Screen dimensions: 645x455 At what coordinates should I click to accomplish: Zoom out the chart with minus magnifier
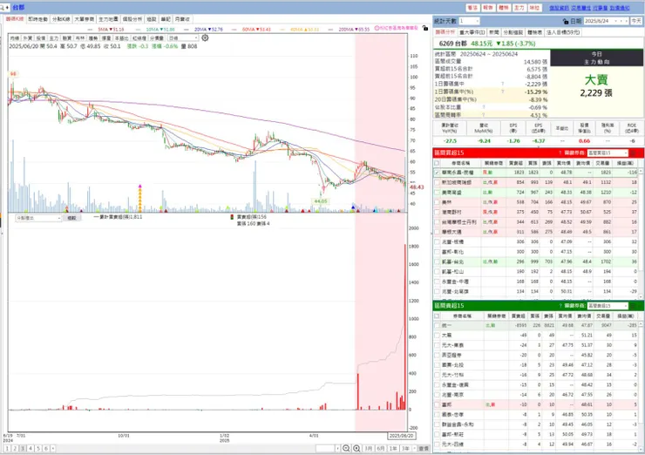point(346,448)
